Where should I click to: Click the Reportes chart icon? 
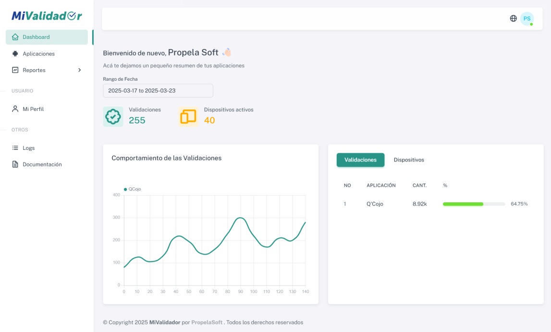point(15,70)
